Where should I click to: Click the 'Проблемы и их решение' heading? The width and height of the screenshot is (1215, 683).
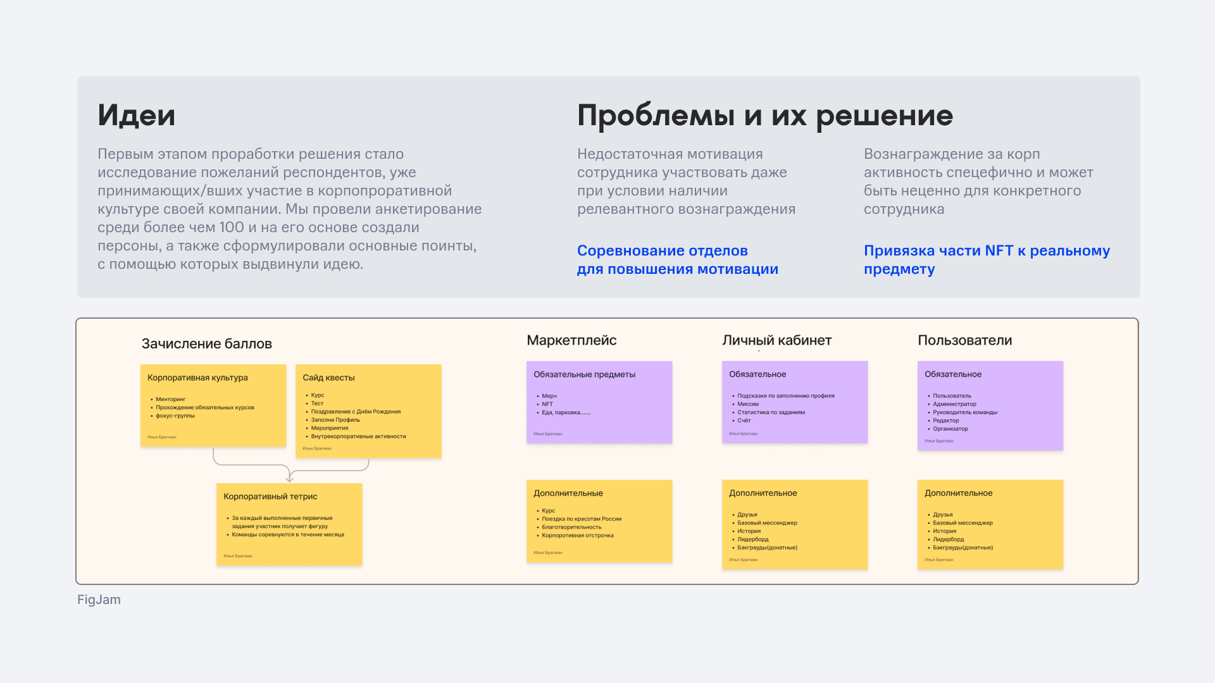click(x=764, y=115)
